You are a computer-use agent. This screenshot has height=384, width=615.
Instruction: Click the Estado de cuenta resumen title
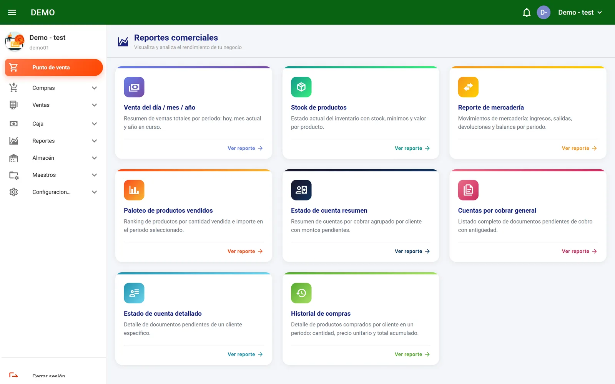coord(329,210)
